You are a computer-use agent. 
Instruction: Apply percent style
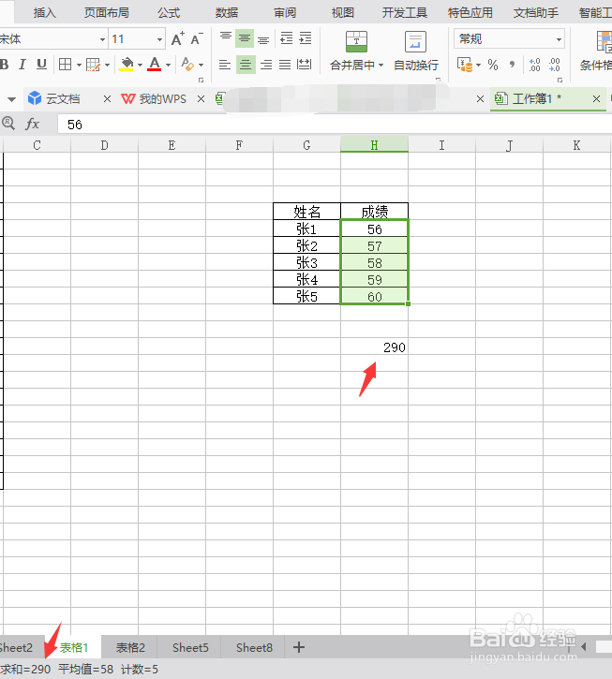[x=492, y=65]
